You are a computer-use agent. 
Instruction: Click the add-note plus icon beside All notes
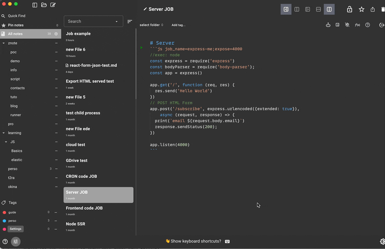point(56,34)
